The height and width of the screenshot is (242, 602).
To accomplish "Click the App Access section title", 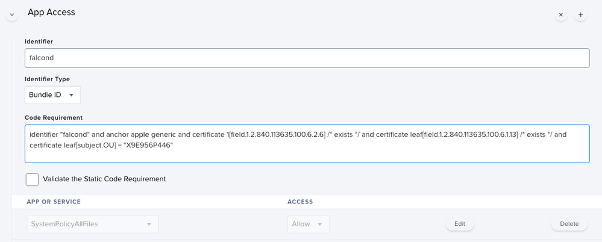I will [51, 12].
